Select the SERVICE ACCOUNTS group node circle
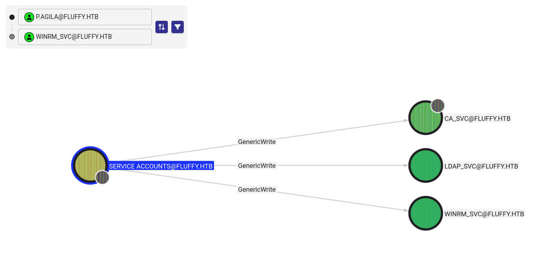Viewport: 546px width, 254px height. point(89,164)
